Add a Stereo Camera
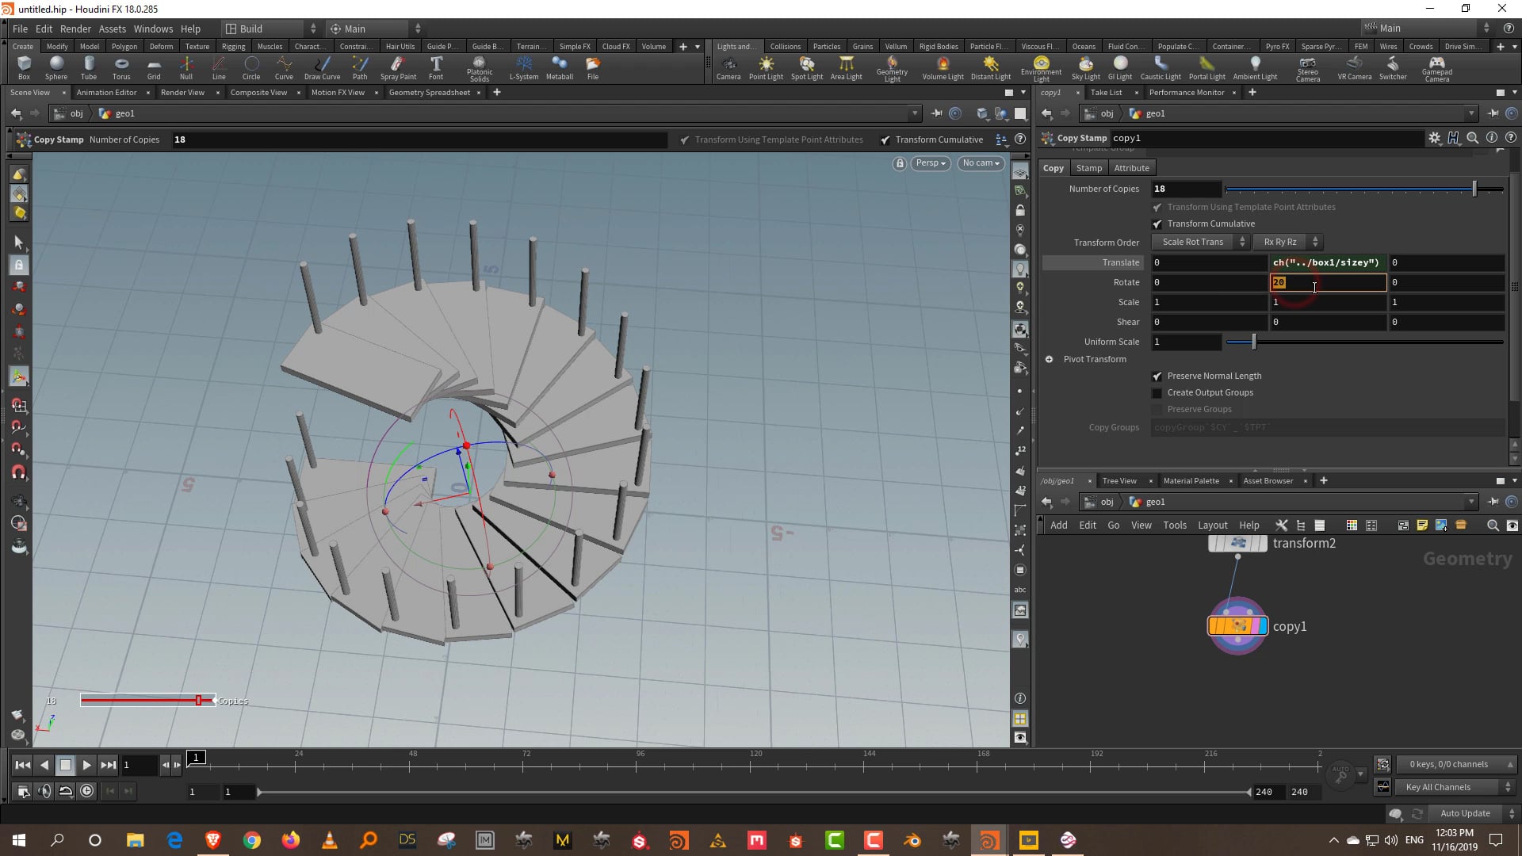The image size is (1522, 856). [x=1307, y=69]
